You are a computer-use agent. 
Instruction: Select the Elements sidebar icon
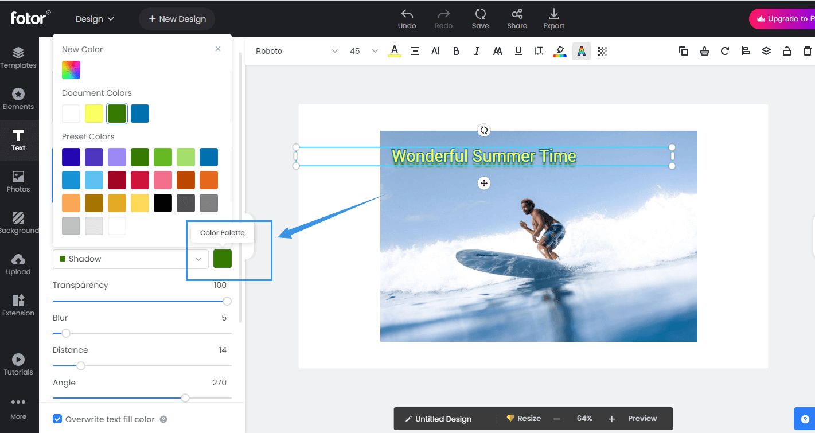[18, 99]
